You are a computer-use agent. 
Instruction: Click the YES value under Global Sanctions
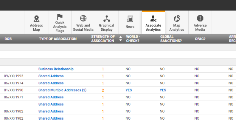[163, 90]
